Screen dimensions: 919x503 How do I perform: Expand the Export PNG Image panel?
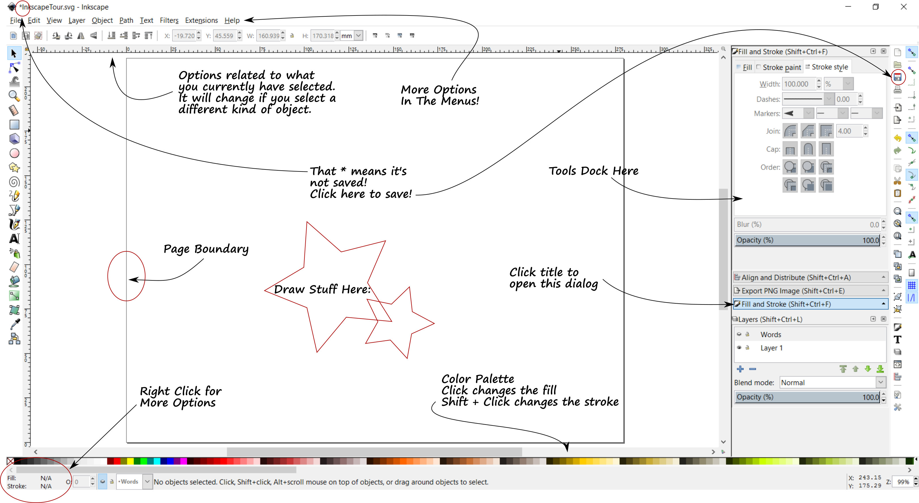coord(809,290)
